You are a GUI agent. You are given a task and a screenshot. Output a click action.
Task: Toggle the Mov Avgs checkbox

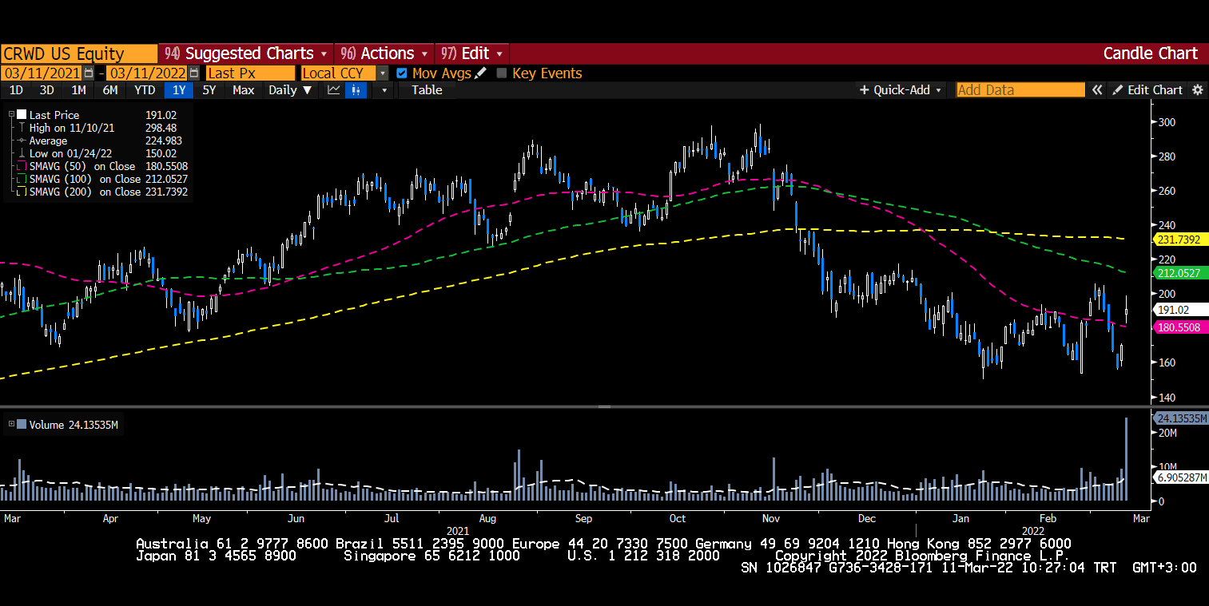pyautogui.click(x=402, y=73)
